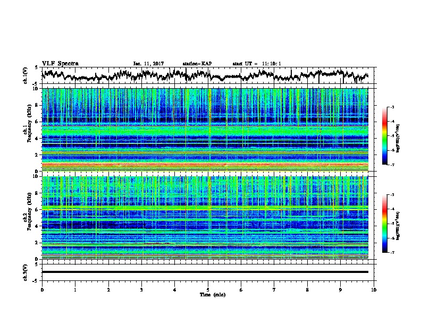The height and width of the screenshot is (325, 421).
Task: Click the "-7" label on ch.1 colorbar
Action: (x=392, y=165)
